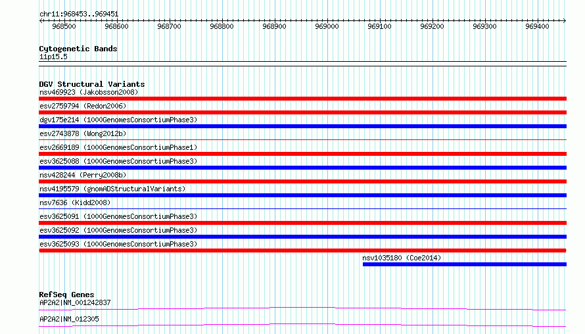Click the blue bar under nsv1035180
The height and width of the screenshot is (334, 585).
point(465,264)
